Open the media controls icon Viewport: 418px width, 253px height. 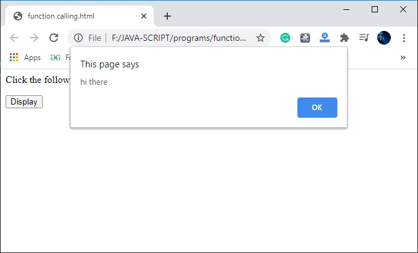(364, 38)
